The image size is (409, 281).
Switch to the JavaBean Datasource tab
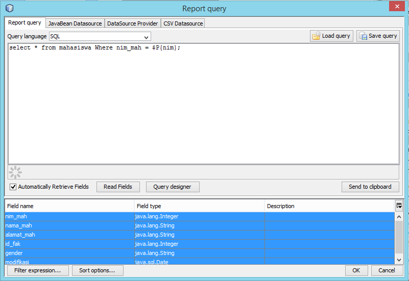[x=75, y=23]
